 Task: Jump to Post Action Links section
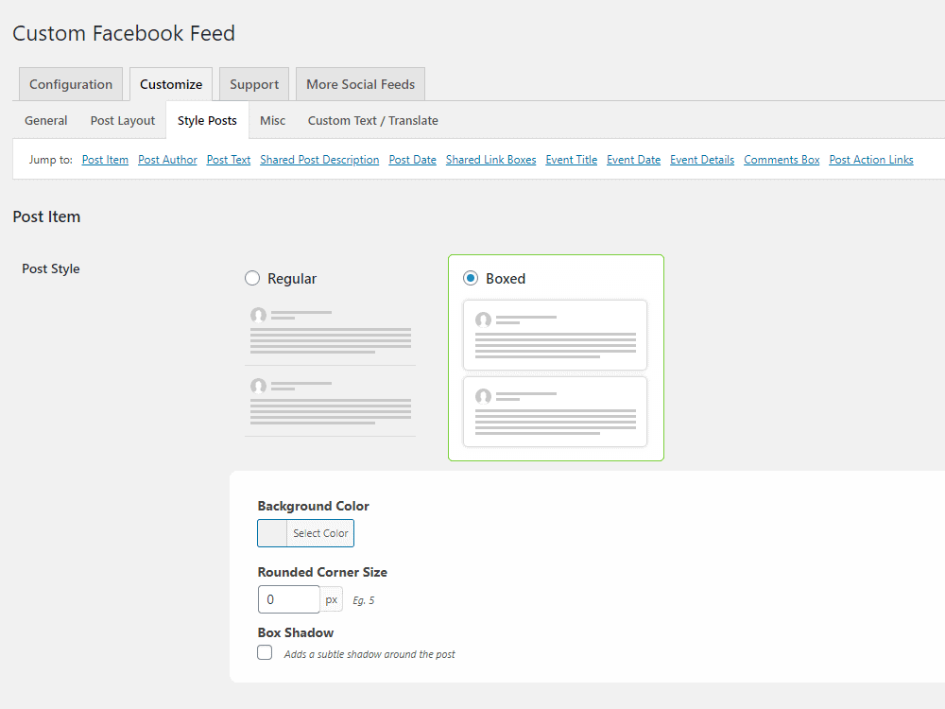871,160
